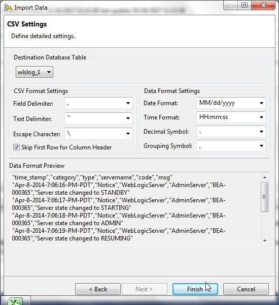This screenshot has height=305, width=279.
Task: Open the Time Format HH:mm:ss dropdown
Action: pyautogui.click(x=231, y=117)
